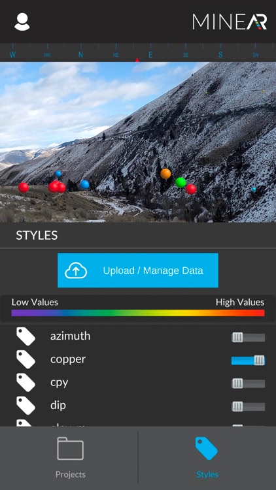Open the user profile icon
Screen dimensions: 276x490
(22, 22)
